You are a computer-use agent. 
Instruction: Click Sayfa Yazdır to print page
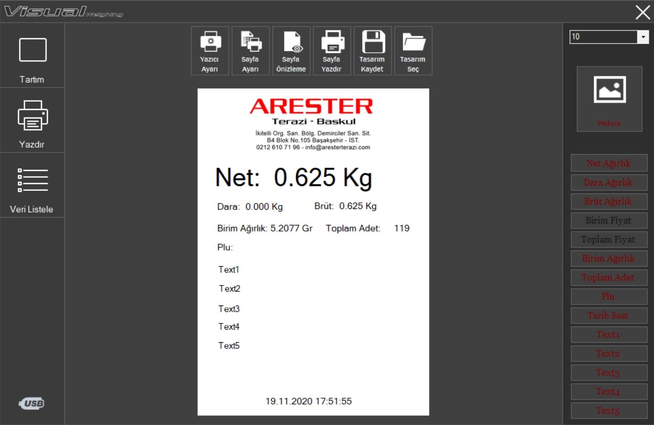332,51
